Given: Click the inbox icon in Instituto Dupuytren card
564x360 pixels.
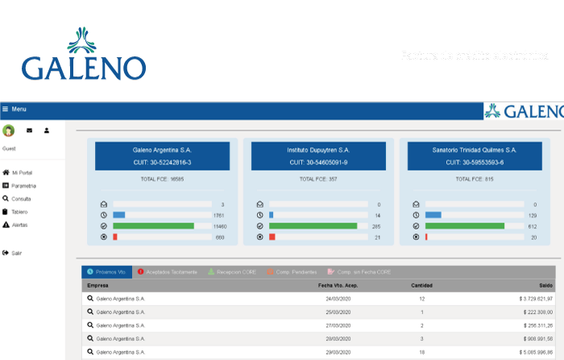Looking at the screenshot, I should click(259, 205).
